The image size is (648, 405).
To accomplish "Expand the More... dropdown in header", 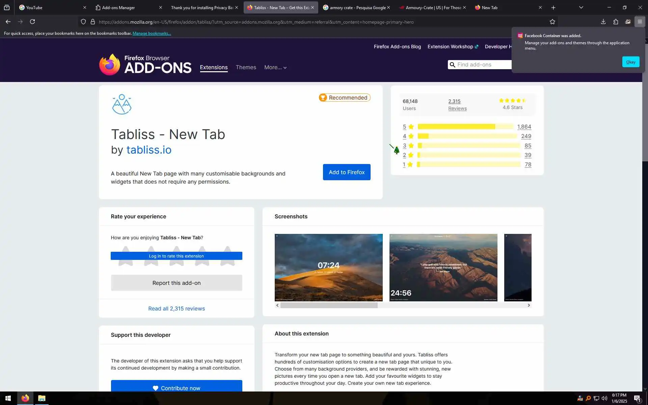I will pyautogui.click(x=275, y=67).
